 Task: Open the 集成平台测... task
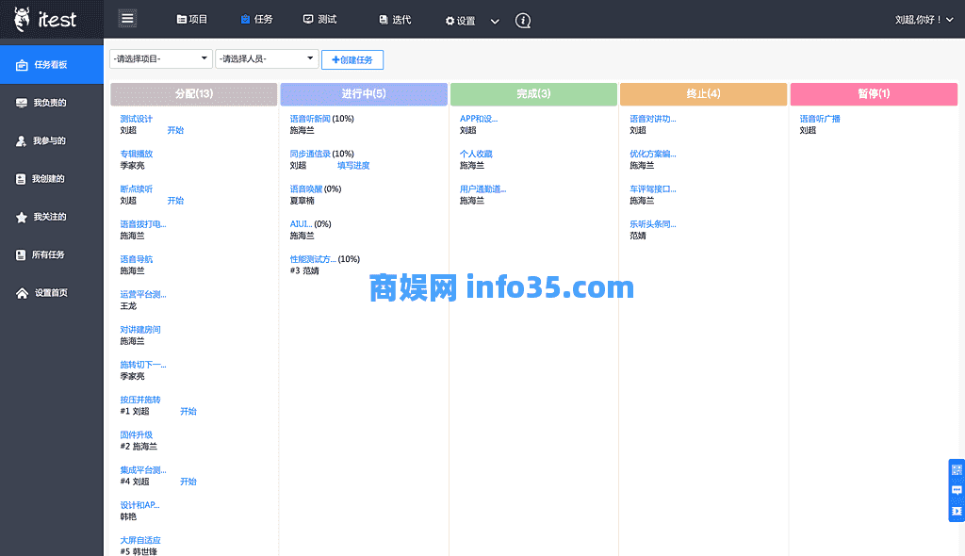[143, 470]
